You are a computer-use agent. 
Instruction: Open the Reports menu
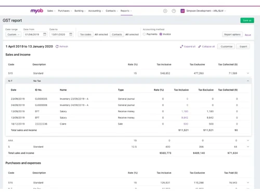pos(126,11)
